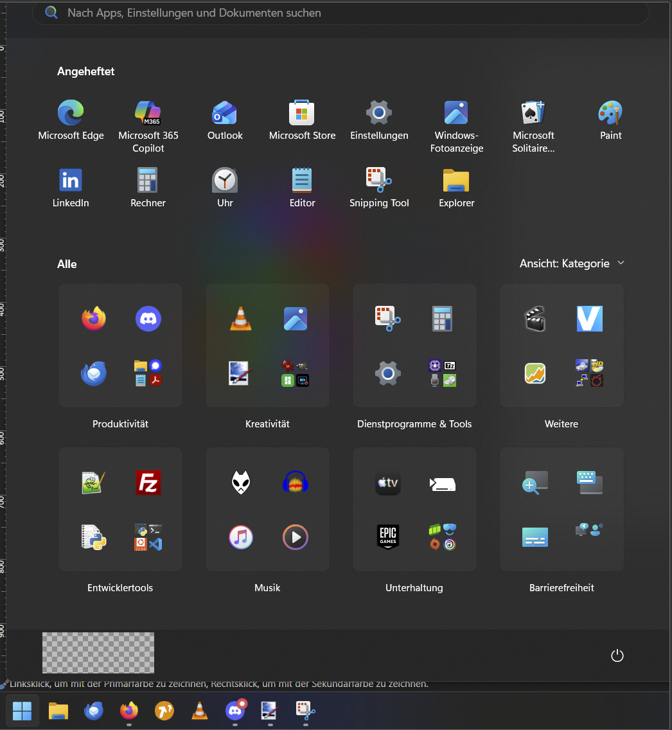Launch Microsoft 365 Copilot
The width and height of the screenshot is (672, 730).
click(x=148, y=126)
